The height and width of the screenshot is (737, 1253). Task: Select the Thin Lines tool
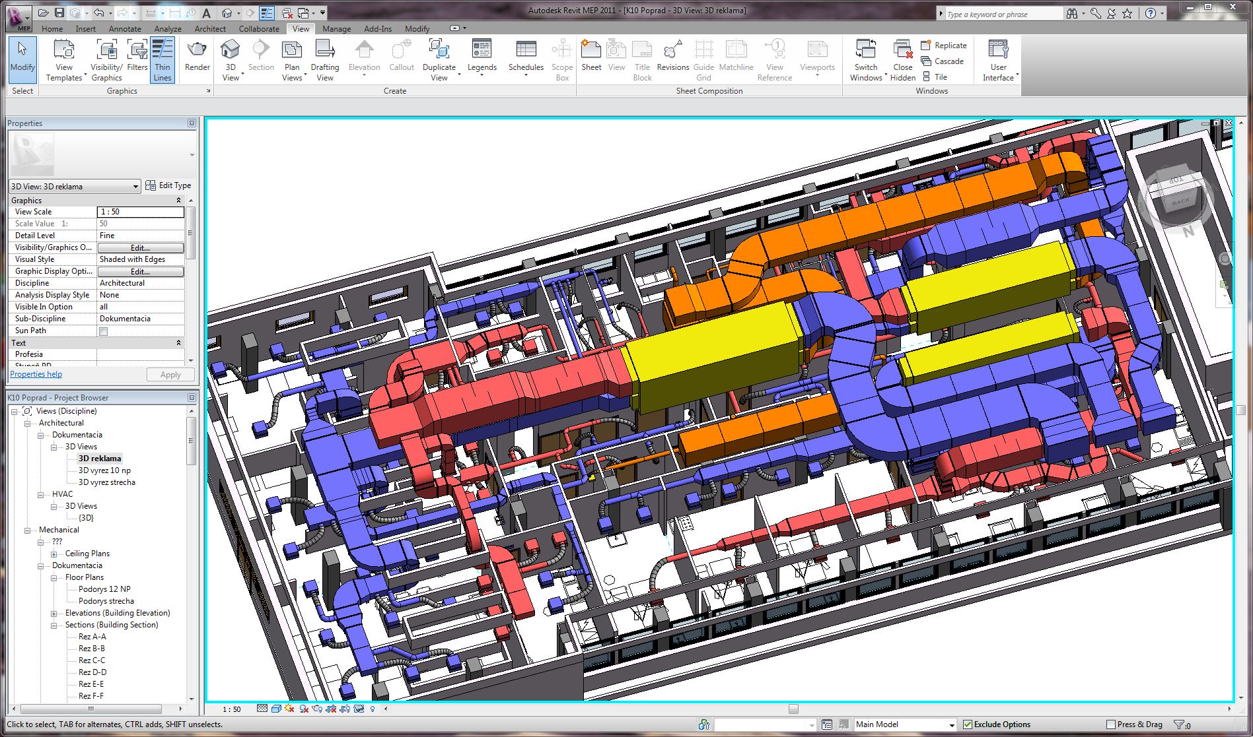pos(162,59)
